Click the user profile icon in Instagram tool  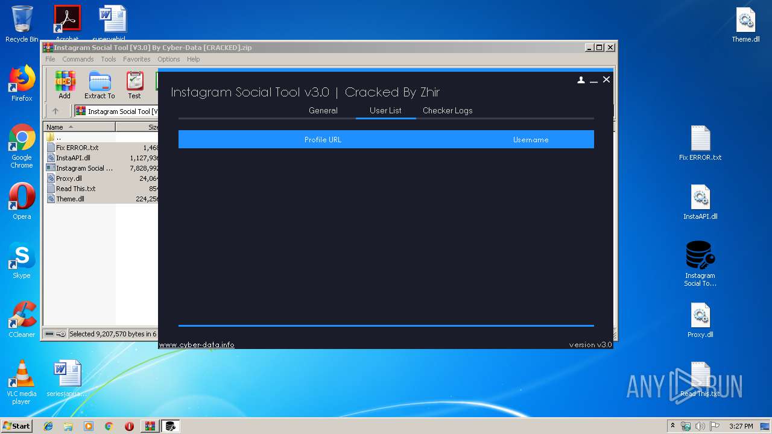581,80
